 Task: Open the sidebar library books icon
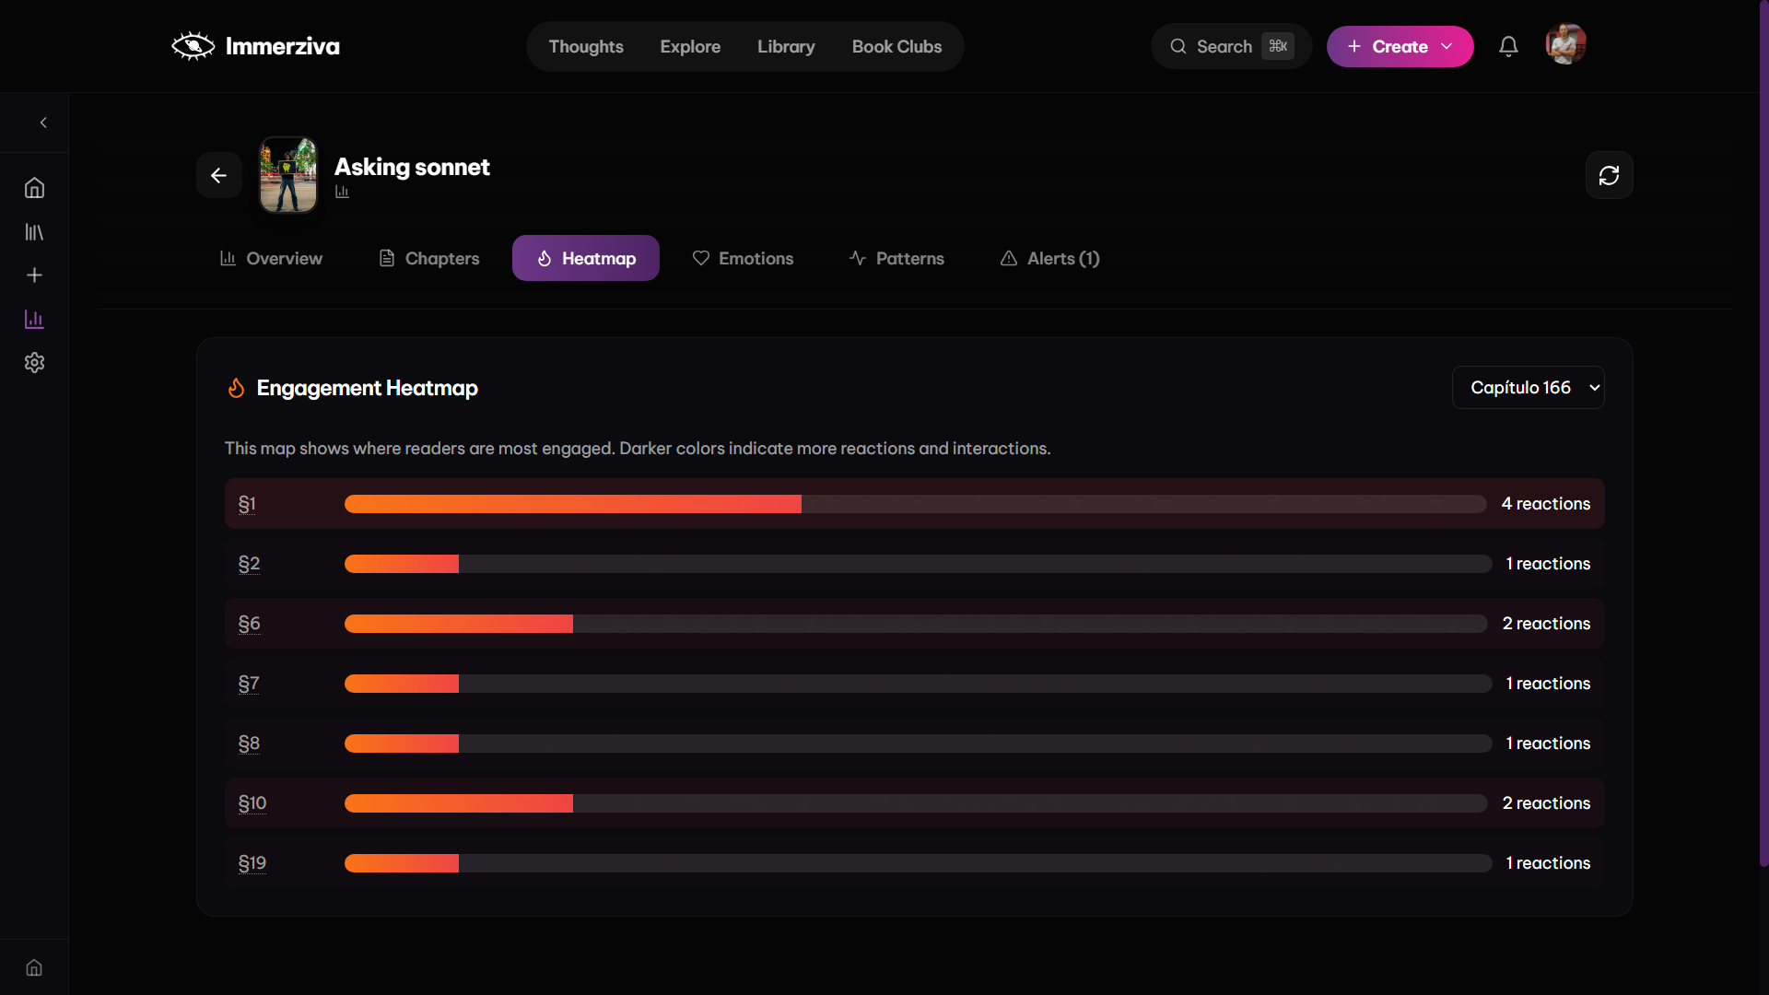34,232
